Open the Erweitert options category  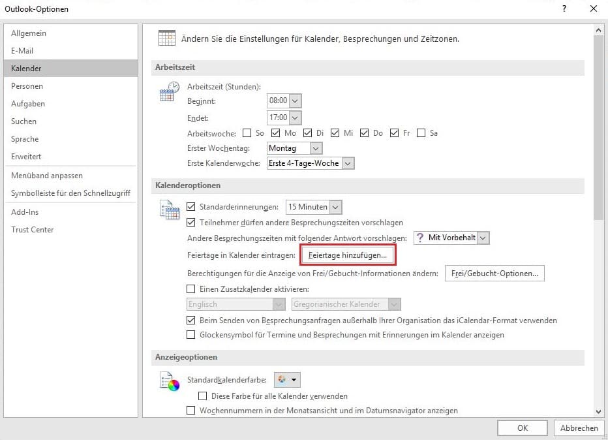tap(71, 157)
